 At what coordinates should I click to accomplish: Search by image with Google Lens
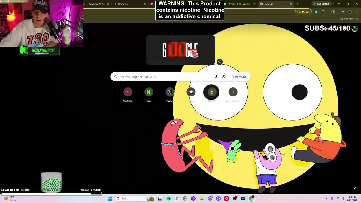(224, 77)
